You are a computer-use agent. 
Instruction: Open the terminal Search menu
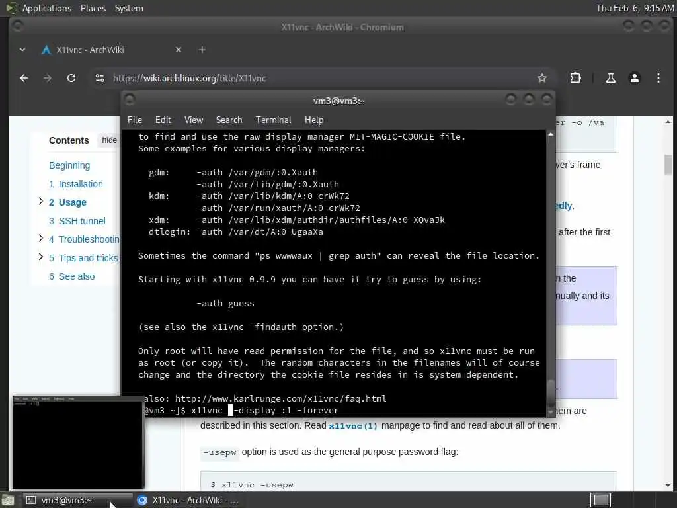[x=229, y=120]
